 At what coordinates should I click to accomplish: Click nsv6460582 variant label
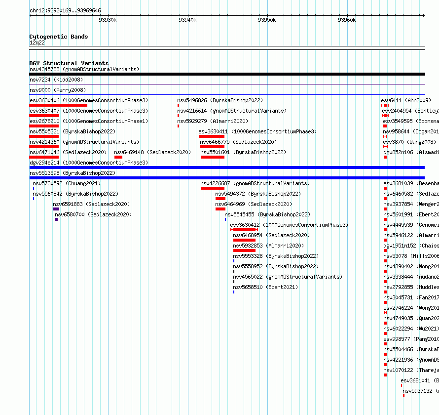(411, 194)
